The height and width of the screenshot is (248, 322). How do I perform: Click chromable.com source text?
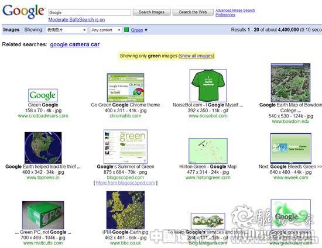pyautogui.click(x=125, y=116)
